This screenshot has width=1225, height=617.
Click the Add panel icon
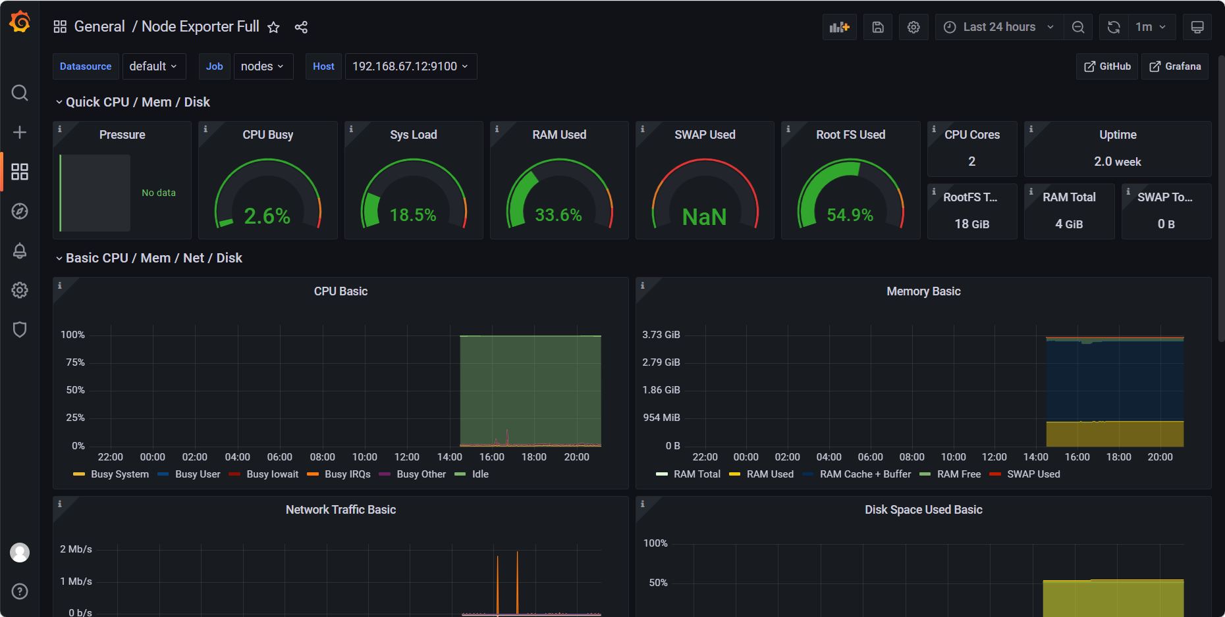pos(840,27)
